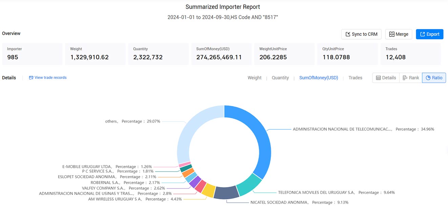
Task: Click the label 'ADMINISTRACION NACIONAL DE TELECOMUNICAC...'
Action: pyautogui.click(x=342, y=129)
